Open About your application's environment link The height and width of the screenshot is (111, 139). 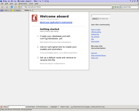coord(56,22)
